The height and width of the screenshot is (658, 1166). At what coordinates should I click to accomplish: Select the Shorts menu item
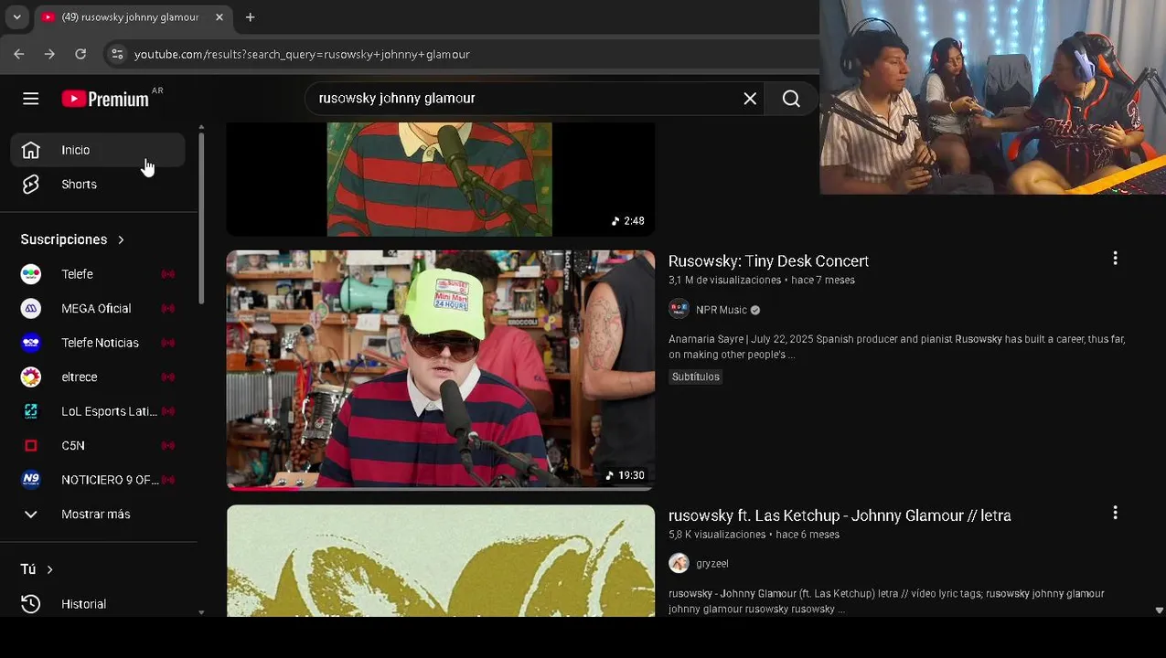pos(99,185)
